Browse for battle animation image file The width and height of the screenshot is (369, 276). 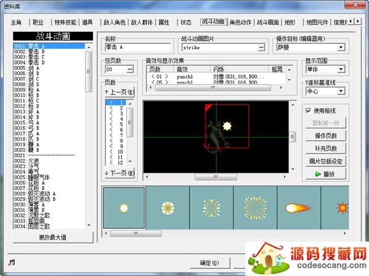click(261, 47)
